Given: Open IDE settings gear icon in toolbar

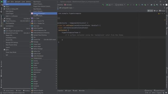Looking at the screenshot, I should [x=164, y=5].
